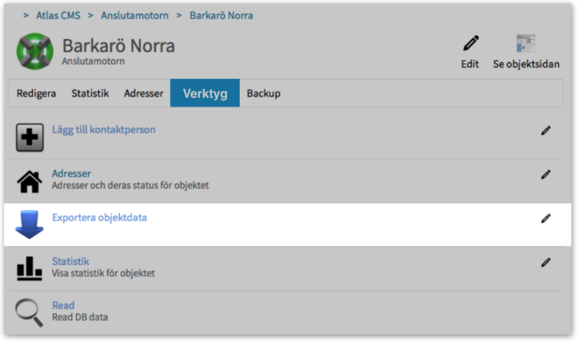Open the Statistik tab
The height and width of the screenshot is (348, 582).
click(x=90, y=93)
